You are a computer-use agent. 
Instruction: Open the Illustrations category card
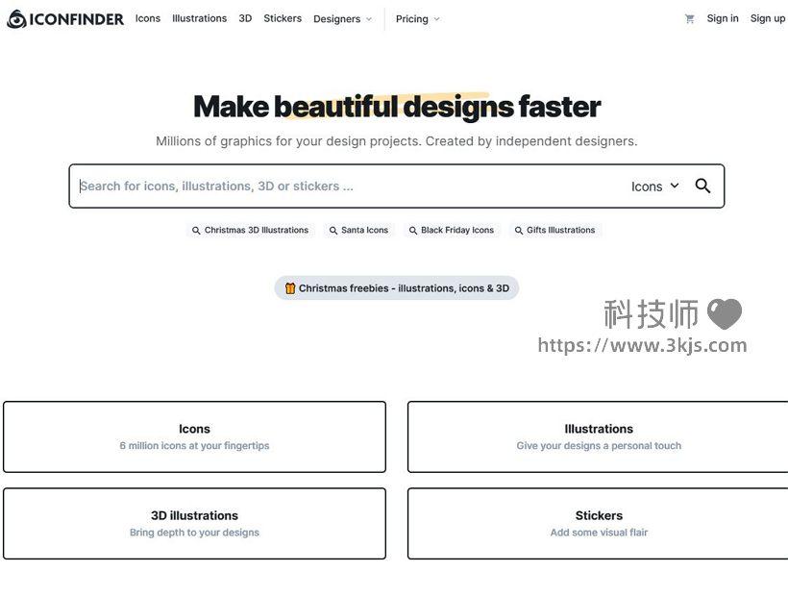pos(598,436)
